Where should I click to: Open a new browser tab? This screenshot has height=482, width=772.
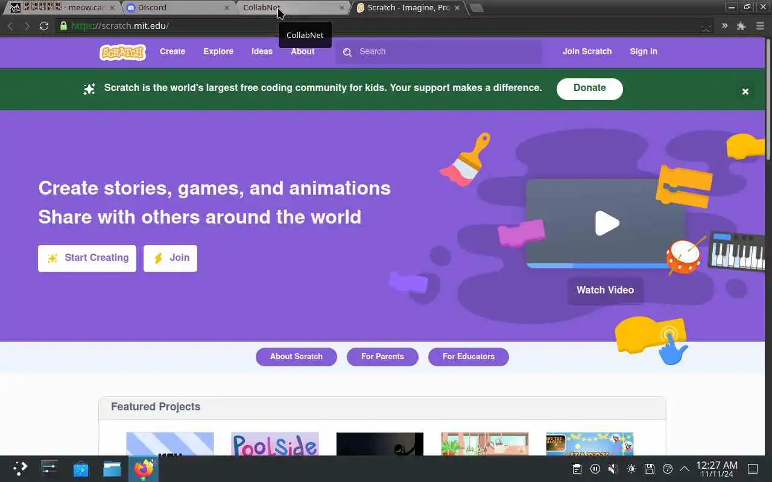(x=476, y=8)
